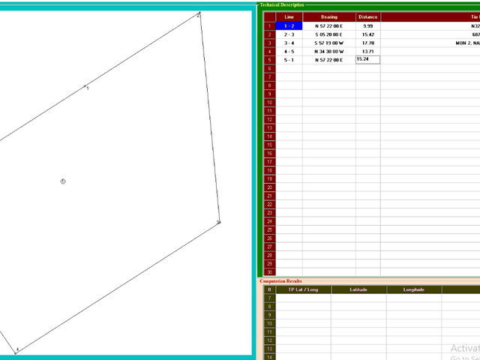This screenshot has width=480, height=360.
Task: Select the distance cell 9.99
Action: pyautogui.click(x=368, y=26)
